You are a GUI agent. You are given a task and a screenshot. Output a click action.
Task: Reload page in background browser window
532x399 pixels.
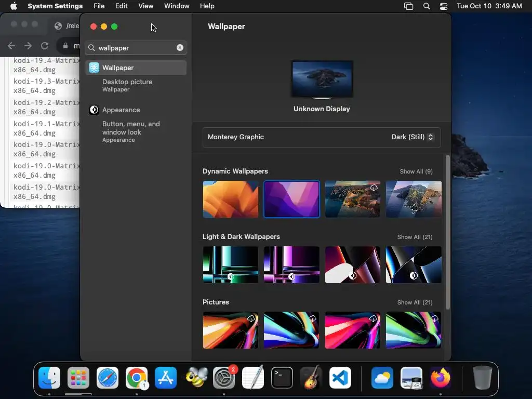pos(45,46)
